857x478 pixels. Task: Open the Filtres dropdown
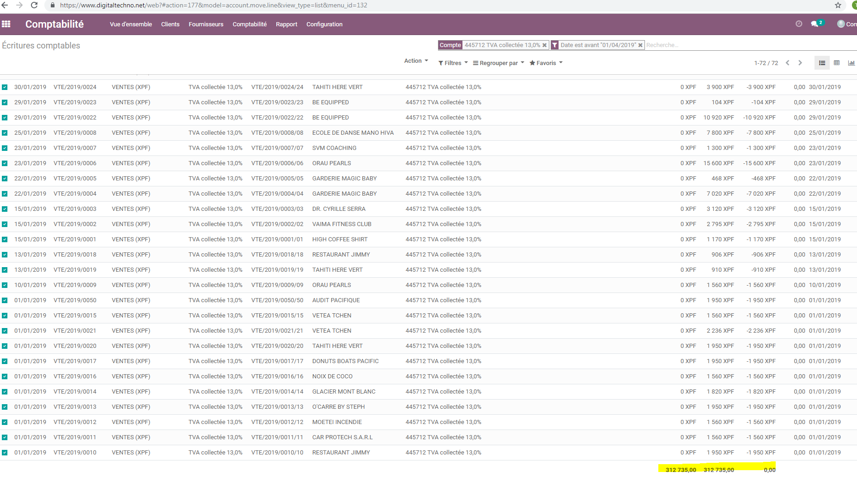(x=453, y=63)
